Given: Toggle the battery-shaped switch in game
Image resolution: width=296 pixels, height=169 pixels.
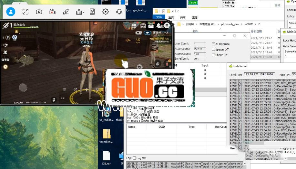Looking at the screenshot, I should tap(139, 33).
